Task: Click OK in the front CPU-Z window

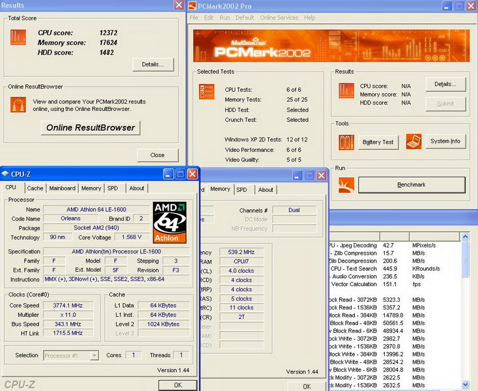Action: [178, 385]
